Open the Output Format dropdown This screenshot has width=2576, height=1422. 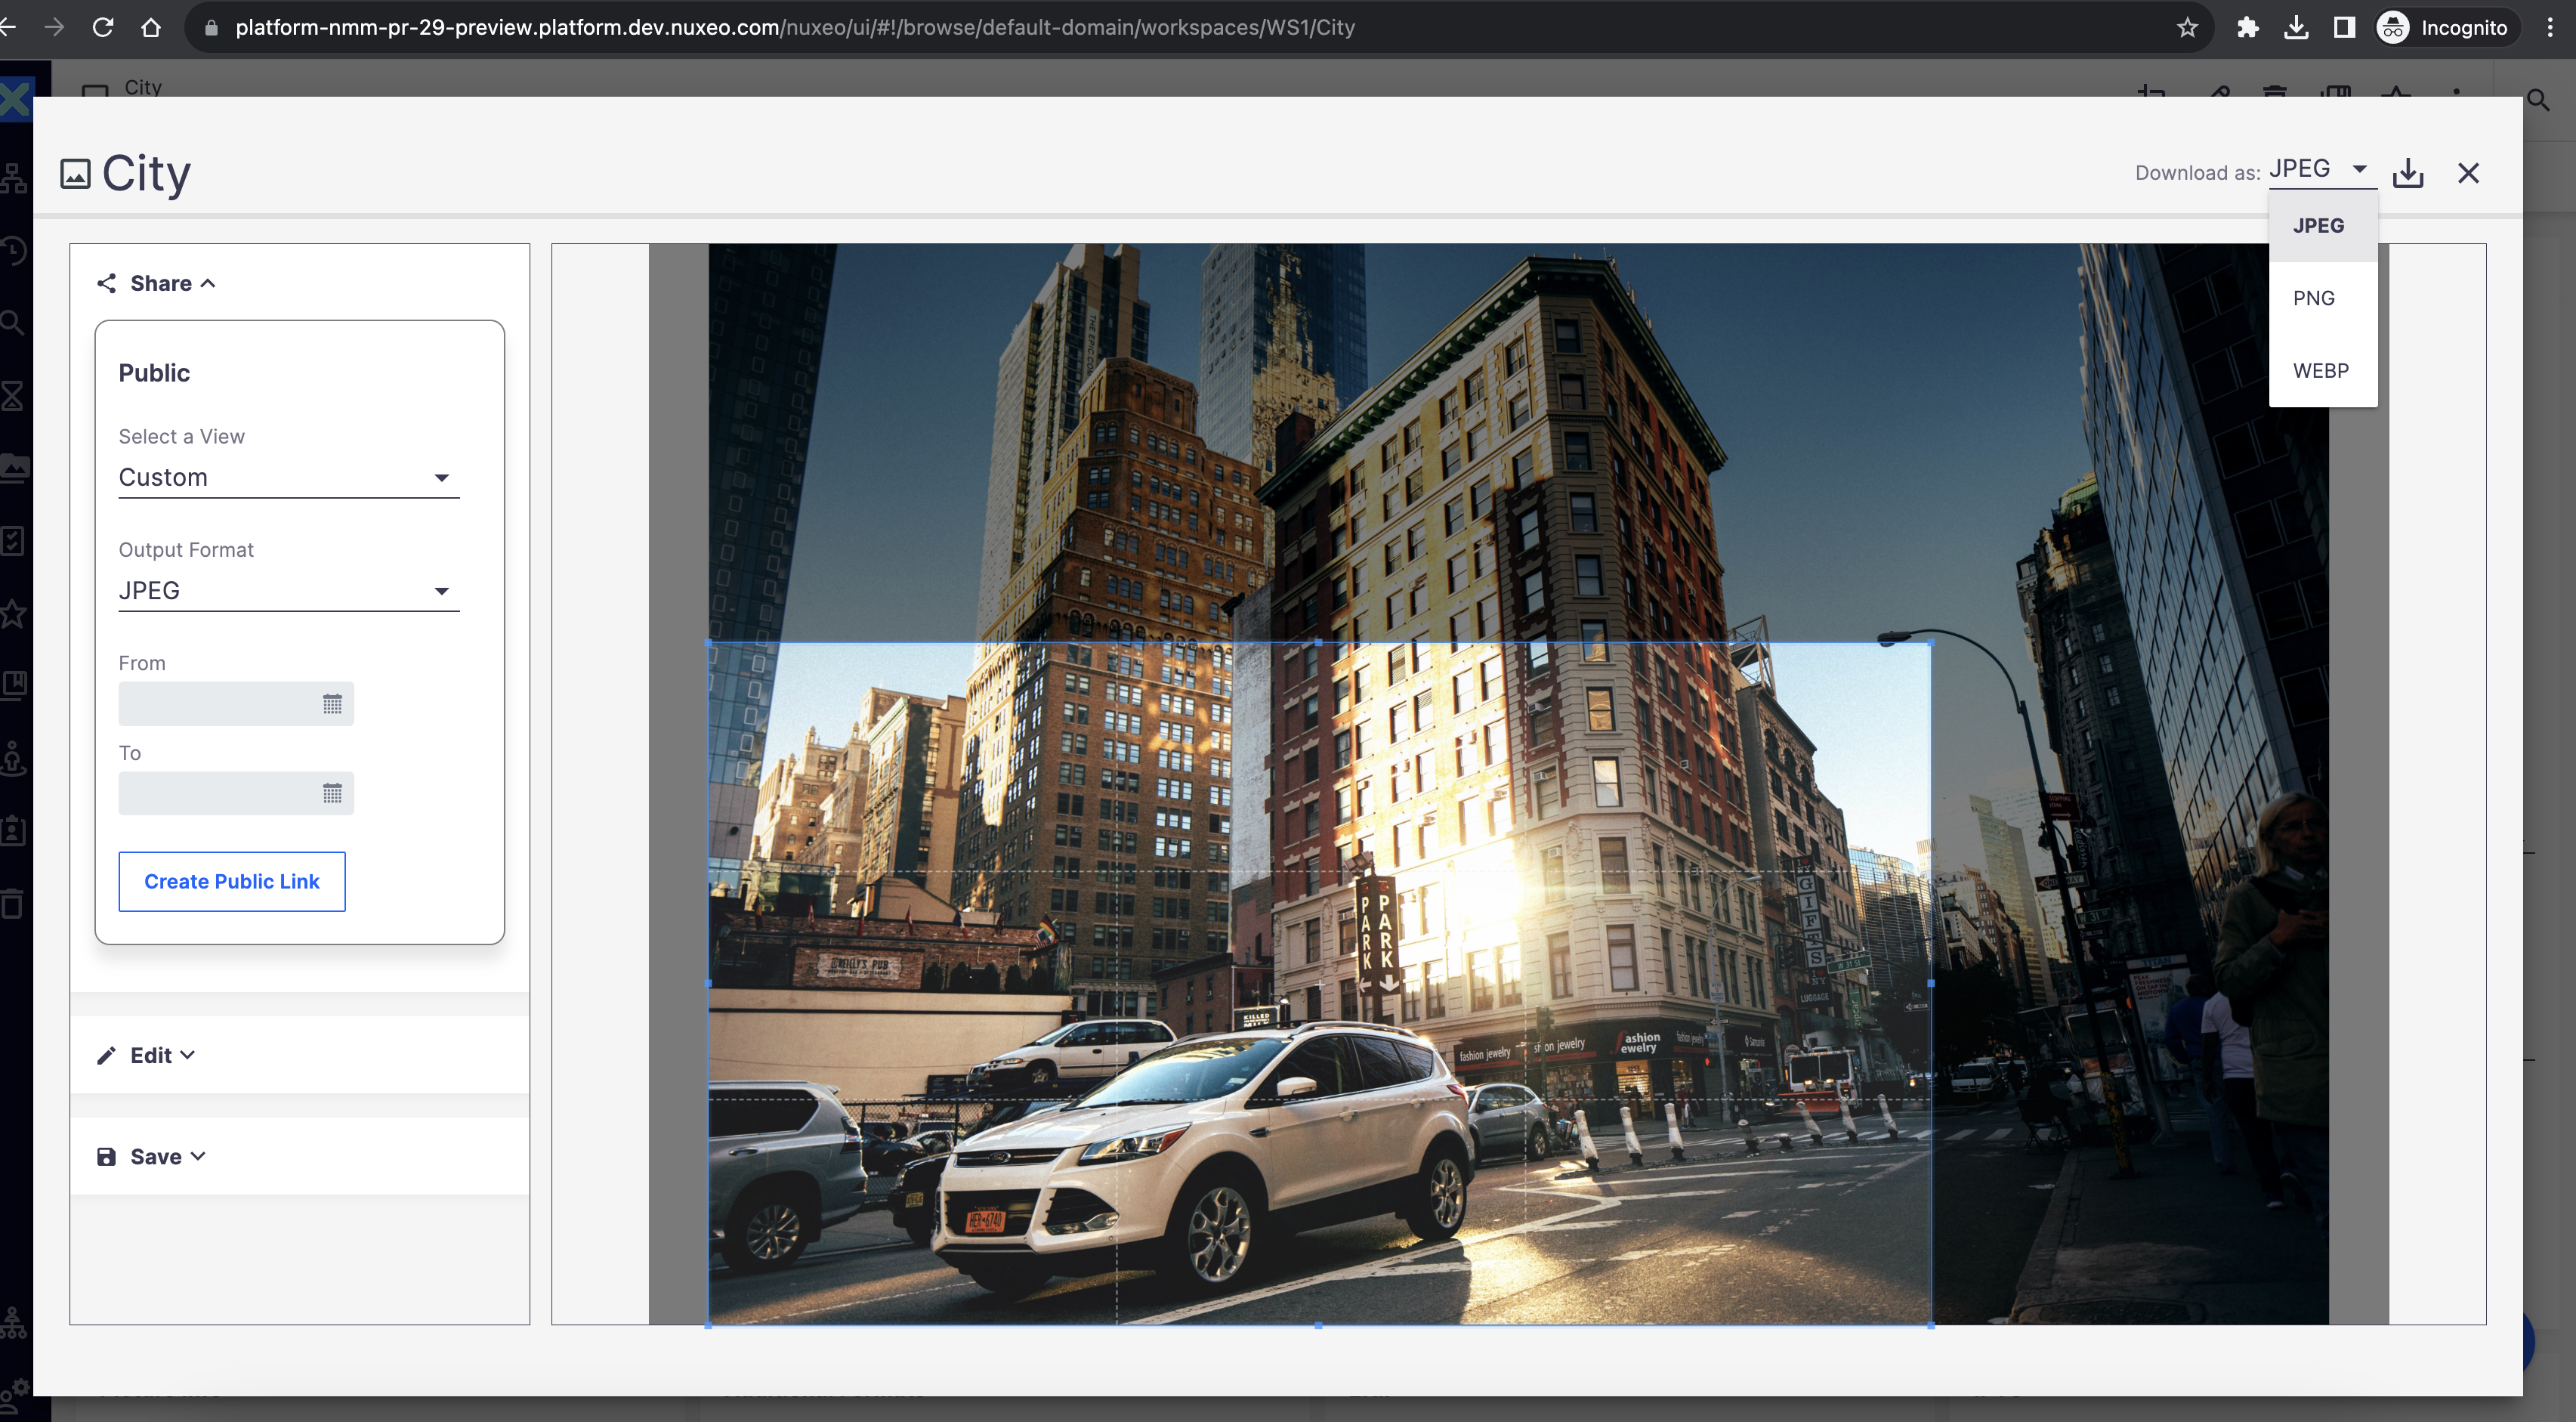pos(288,591)
